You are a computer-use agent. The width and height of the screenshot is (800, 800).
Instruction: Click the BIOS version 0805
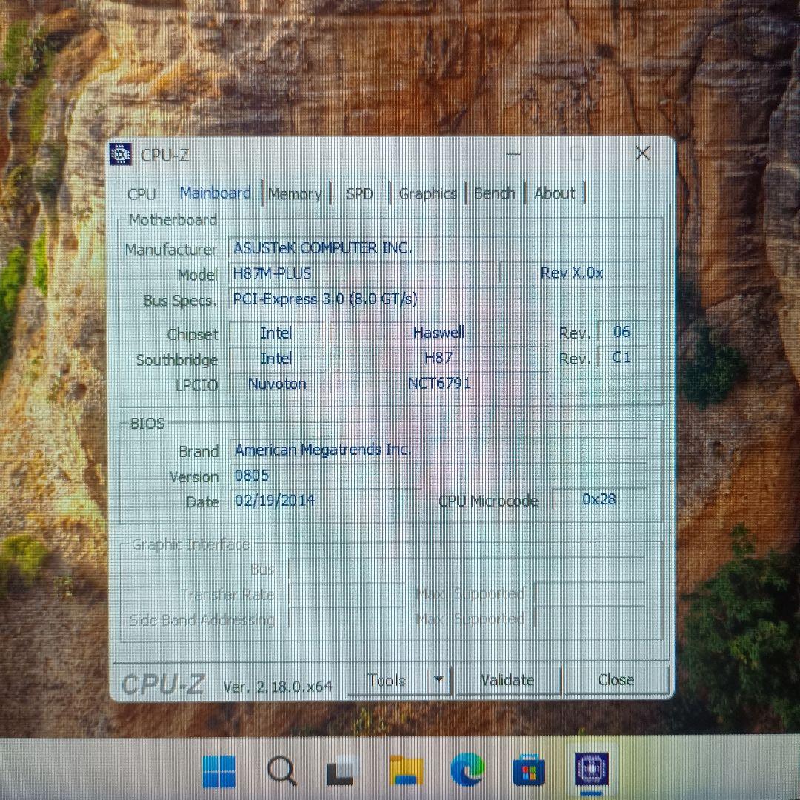point(438,476)
